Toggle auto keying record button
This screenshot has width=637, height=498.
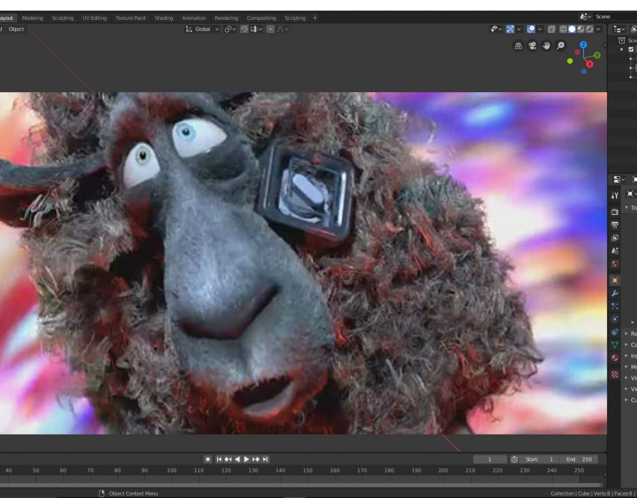(x=208, y=459)
